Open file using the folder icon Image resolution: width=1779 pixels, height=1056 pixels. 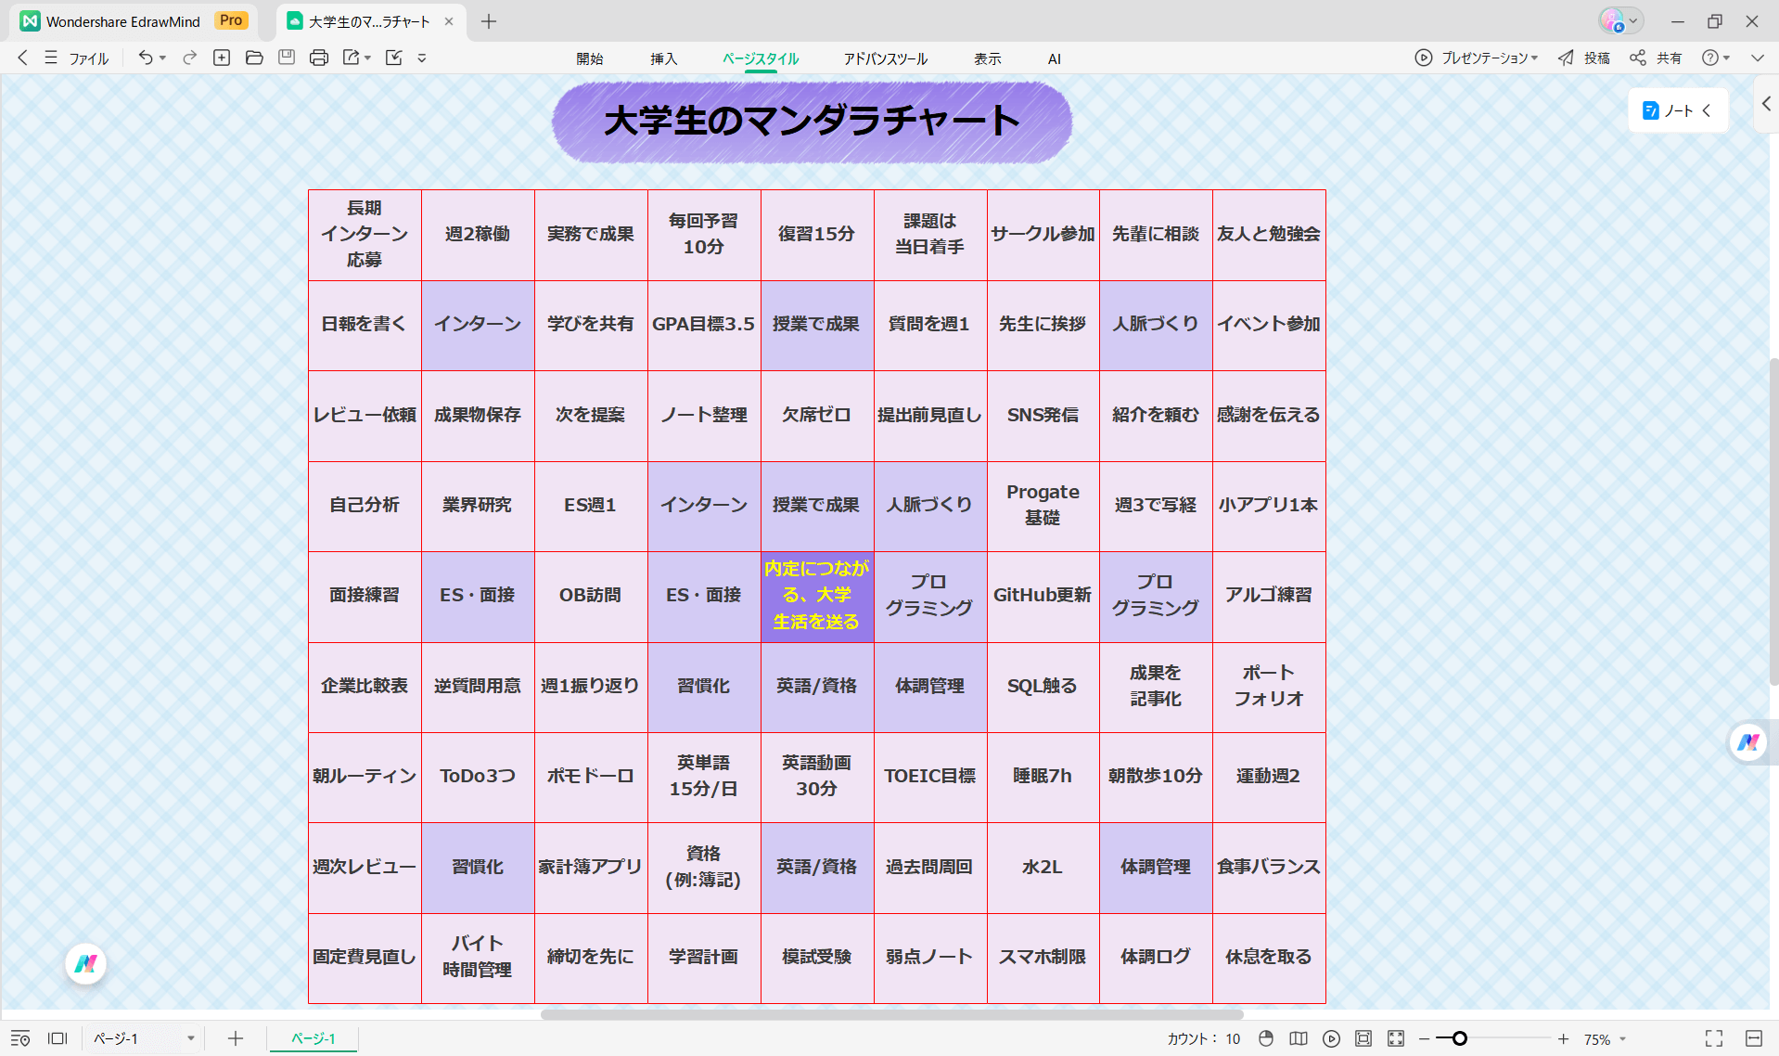point(254,58)
